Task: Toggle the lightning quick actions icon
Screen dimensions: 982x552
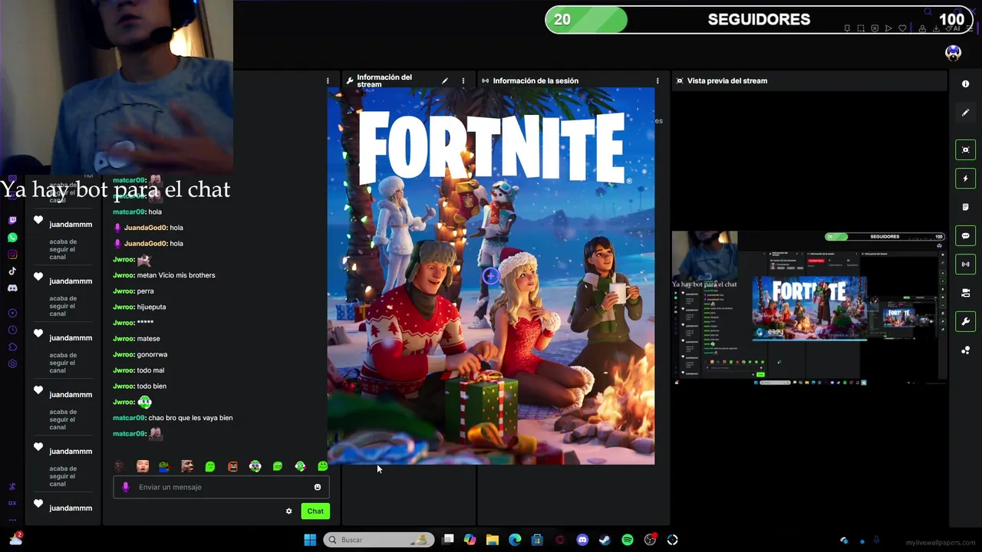Action: (x=965, y=179)
